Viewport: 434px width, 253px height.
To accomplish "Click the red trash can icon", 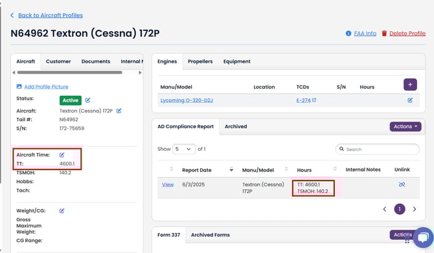I will (x=384, y=34).
